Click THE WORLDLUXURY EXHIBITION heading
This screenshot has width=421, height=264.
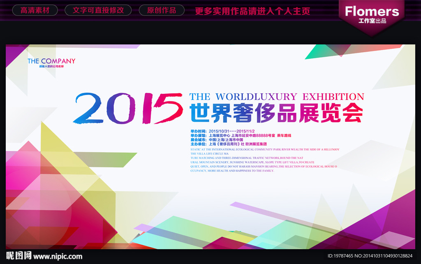coord(277,97)
